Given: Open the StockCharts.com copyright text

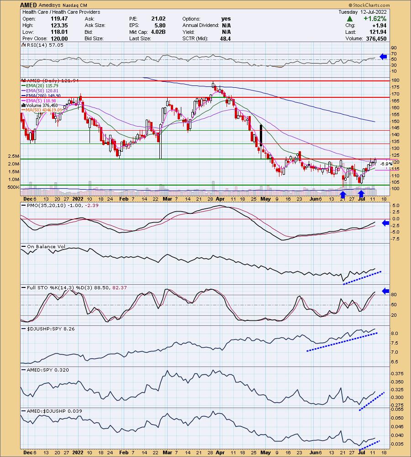Looking at the screenshot, I should point(369,5).
